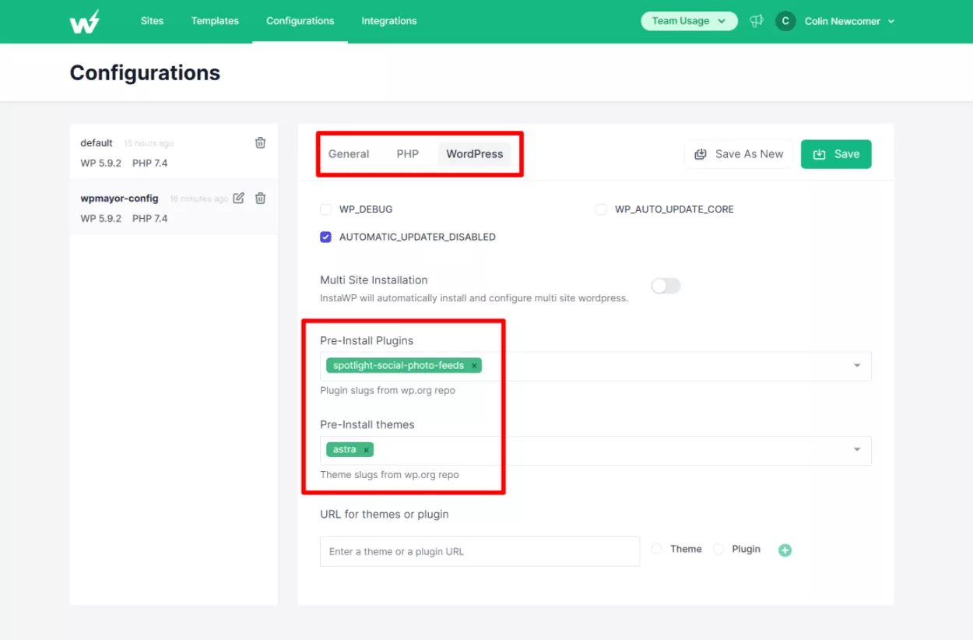Select the wpmayor-config configuration in list

174,207
